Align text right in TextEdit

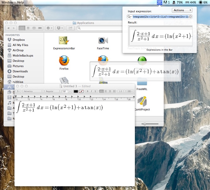point(110,91)
